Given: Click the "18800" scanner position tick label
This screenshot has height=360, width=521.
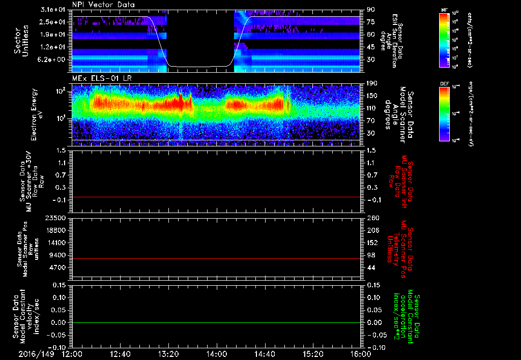Looking at the screenshot, I should [x=55, y=230].
